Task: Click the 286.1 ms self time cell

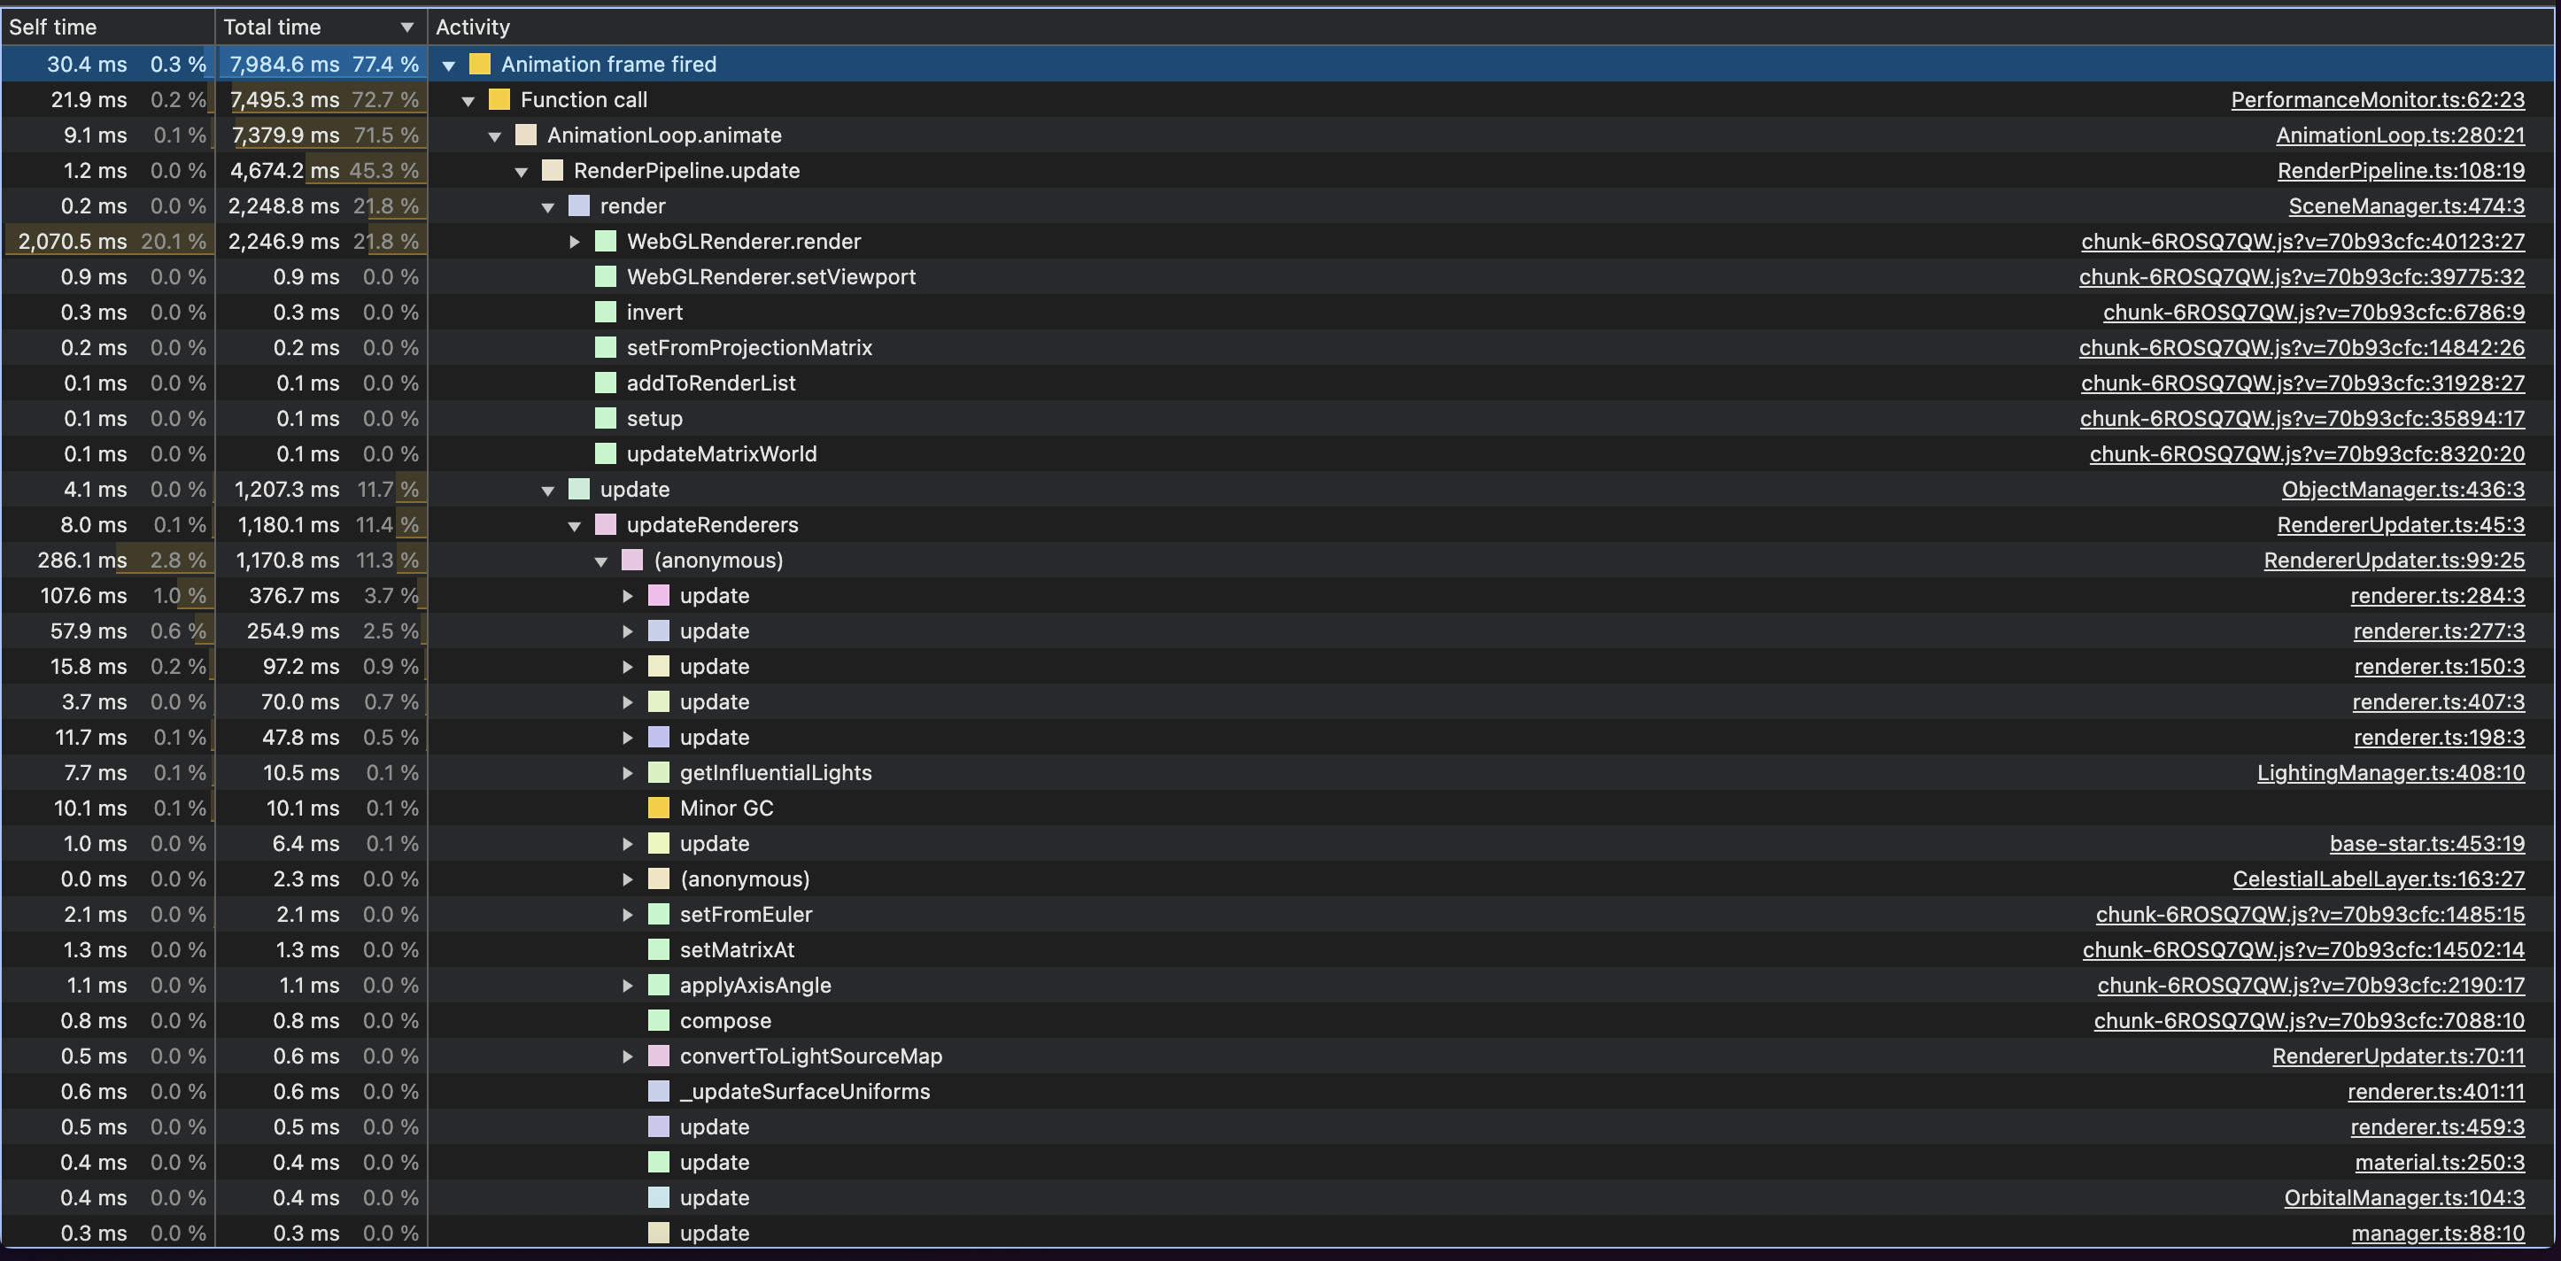Action: 107,560
